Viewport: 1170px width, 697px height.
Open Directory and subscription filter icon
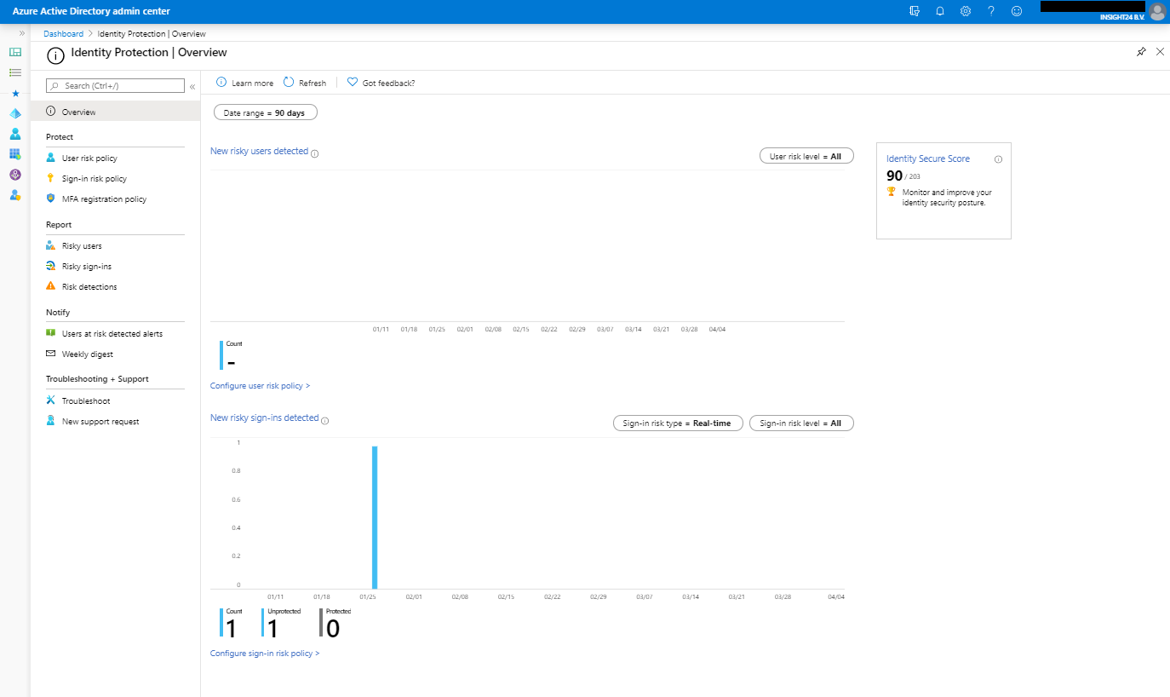coord(915,11)
